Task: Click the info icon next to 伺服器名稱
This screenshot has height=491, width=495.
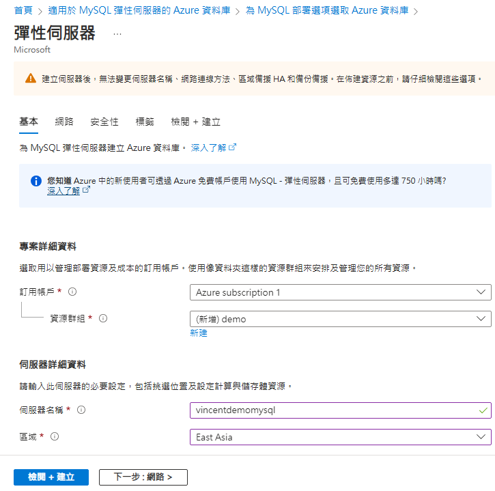Action: [x=81, y=410]
